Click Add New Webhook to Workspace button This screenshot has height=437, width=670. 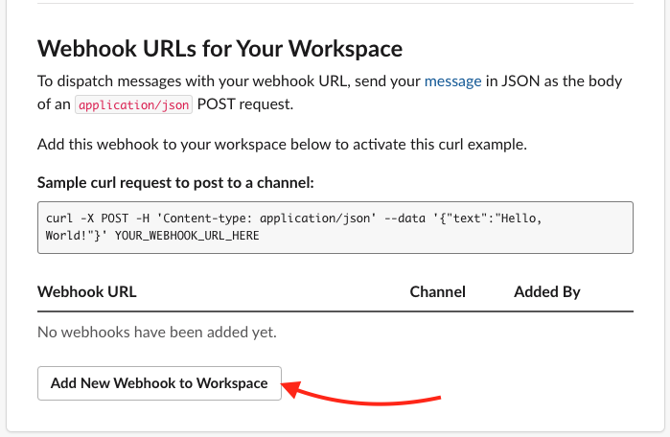159,383
